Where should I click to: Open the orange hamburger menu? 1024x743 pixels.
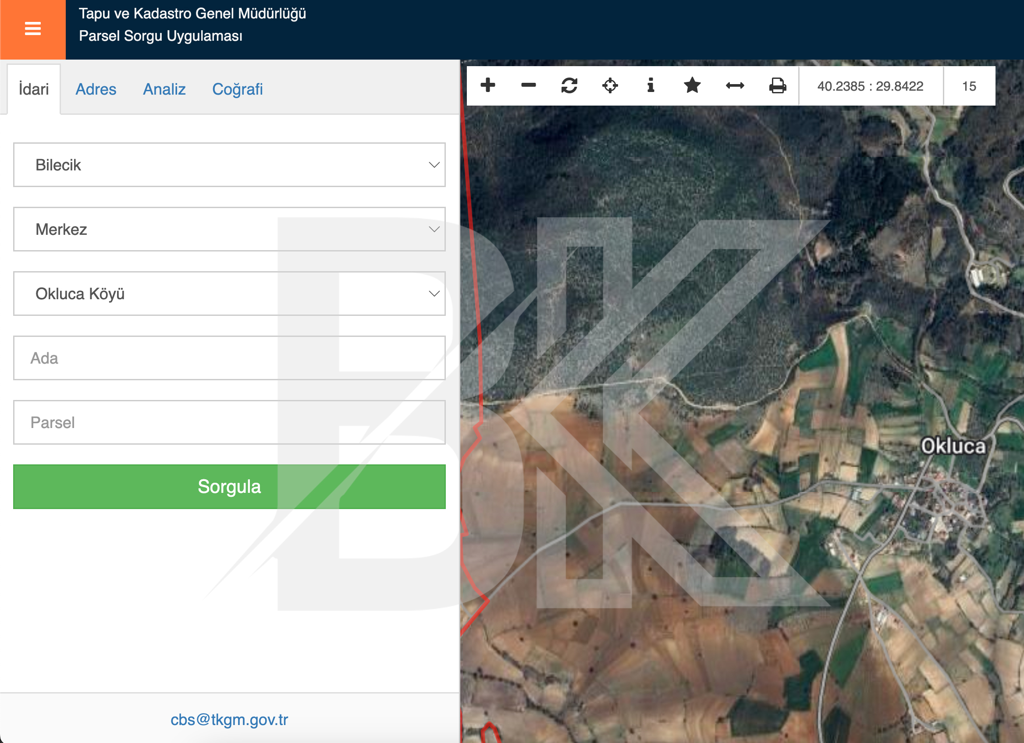32,29
